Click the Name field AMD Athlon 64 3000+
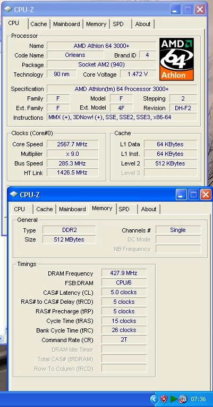This screenshot has height=407, width=213. click(101, 46)
